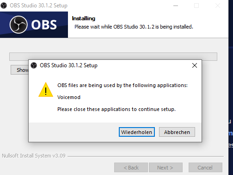The width and height of the screenshot is (233, 175).
Task: Click the installer window's close X
Action: pyautogui.click(x=218, y=6)
